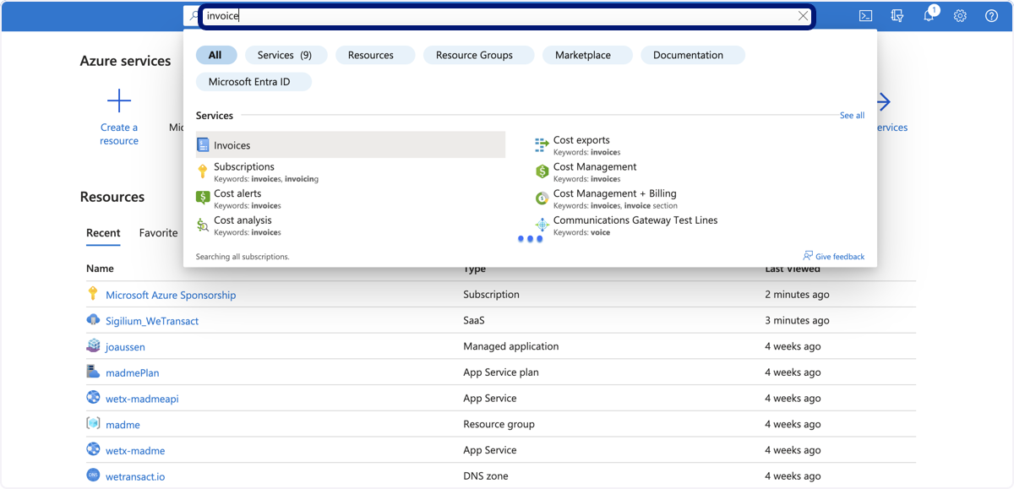Open the wetx-madmeapi resource

tap(142, 399)
